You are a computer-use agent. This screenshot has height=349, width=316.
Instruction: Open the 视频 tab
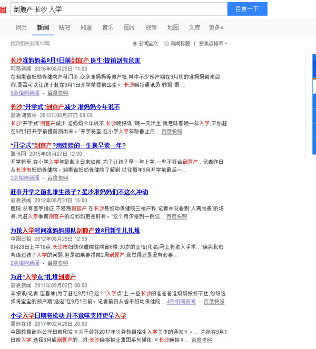click(151, 27)
